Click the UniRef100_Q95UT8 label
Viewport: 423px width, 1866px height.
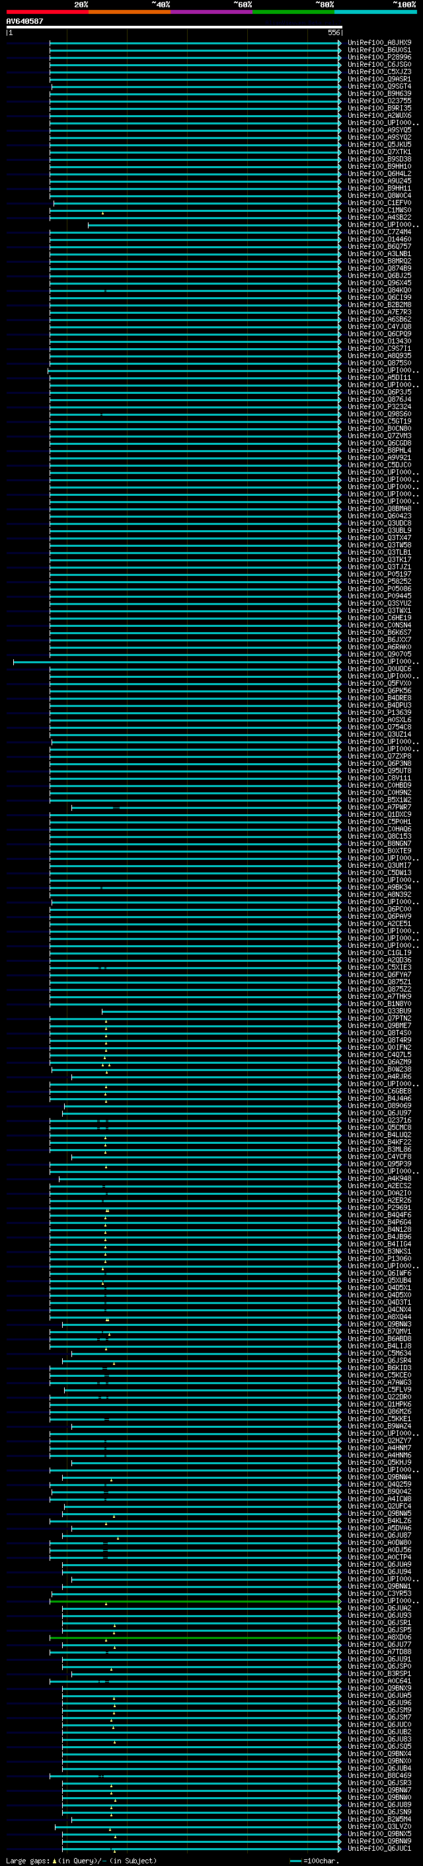[x=379, y=770]
